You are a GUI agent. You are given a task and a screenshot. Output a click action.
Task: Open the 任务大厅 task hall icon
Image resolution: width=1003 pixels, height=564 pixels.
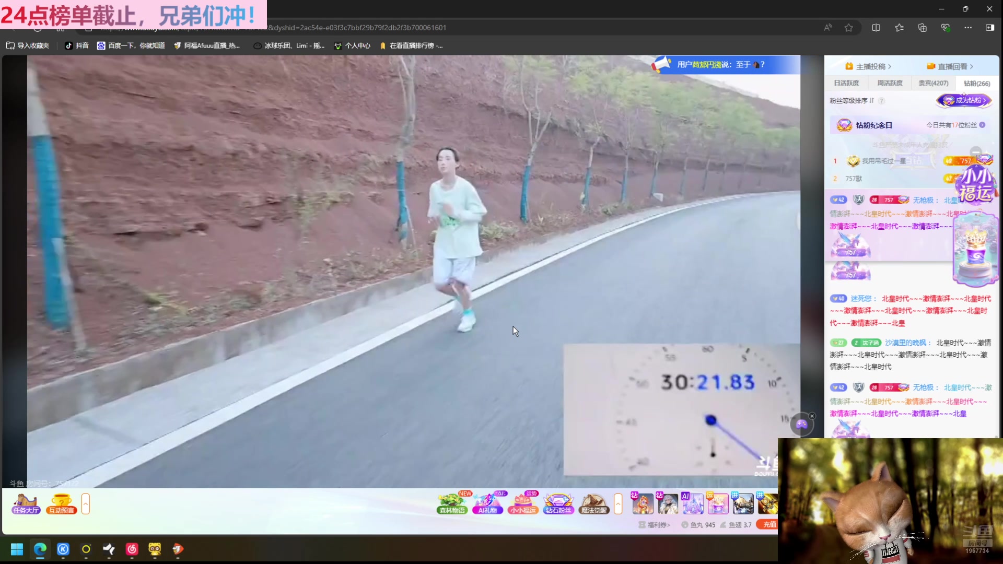pos(26,504)
